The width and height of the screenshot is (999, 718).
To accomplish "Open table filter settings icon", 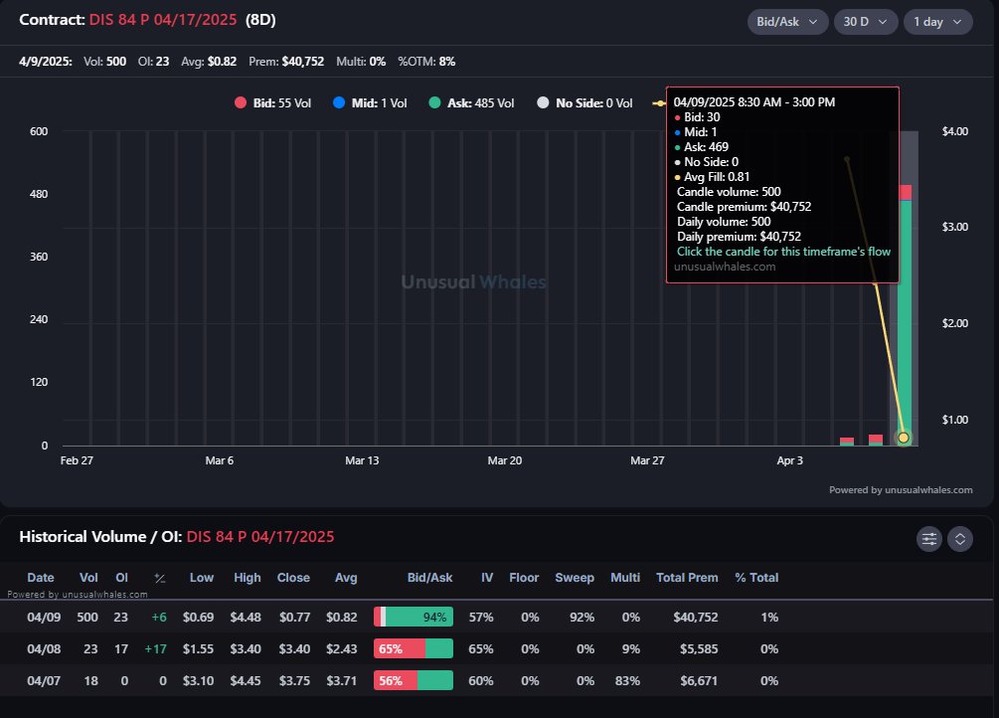I will click(928, 539).
